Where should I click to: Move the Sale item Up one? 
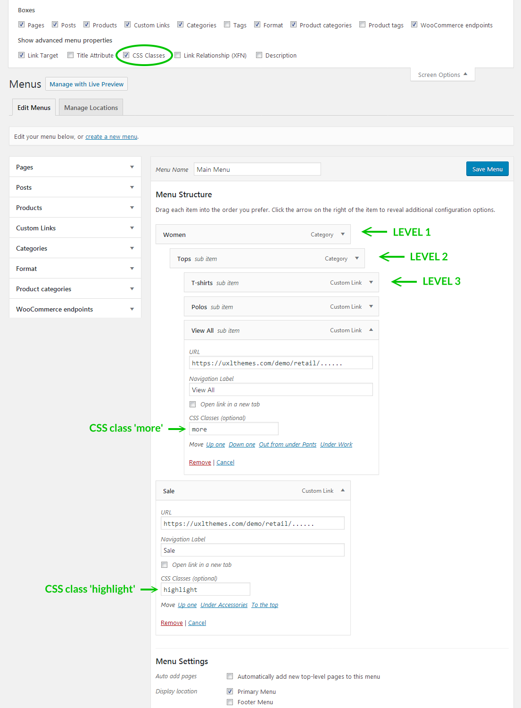pyautogui.click(x=187, y=605)
